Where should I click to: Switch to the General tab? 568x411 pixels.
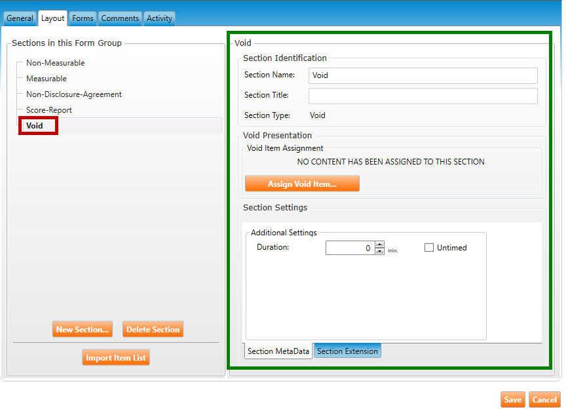(20, 18)
